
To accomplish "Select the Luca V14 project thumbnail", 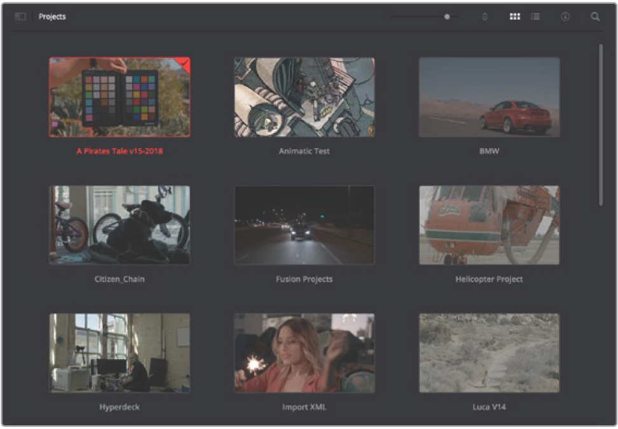I will pos(489,353).
